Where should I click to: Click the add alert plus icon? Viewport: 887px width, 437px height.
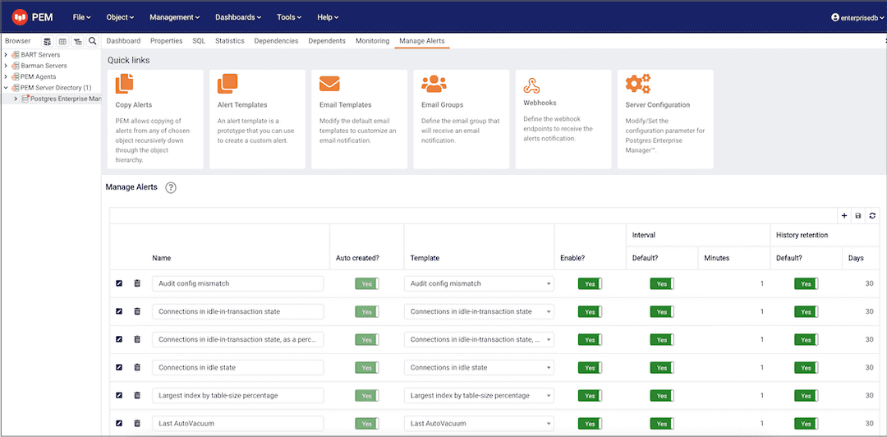point(844,215)
